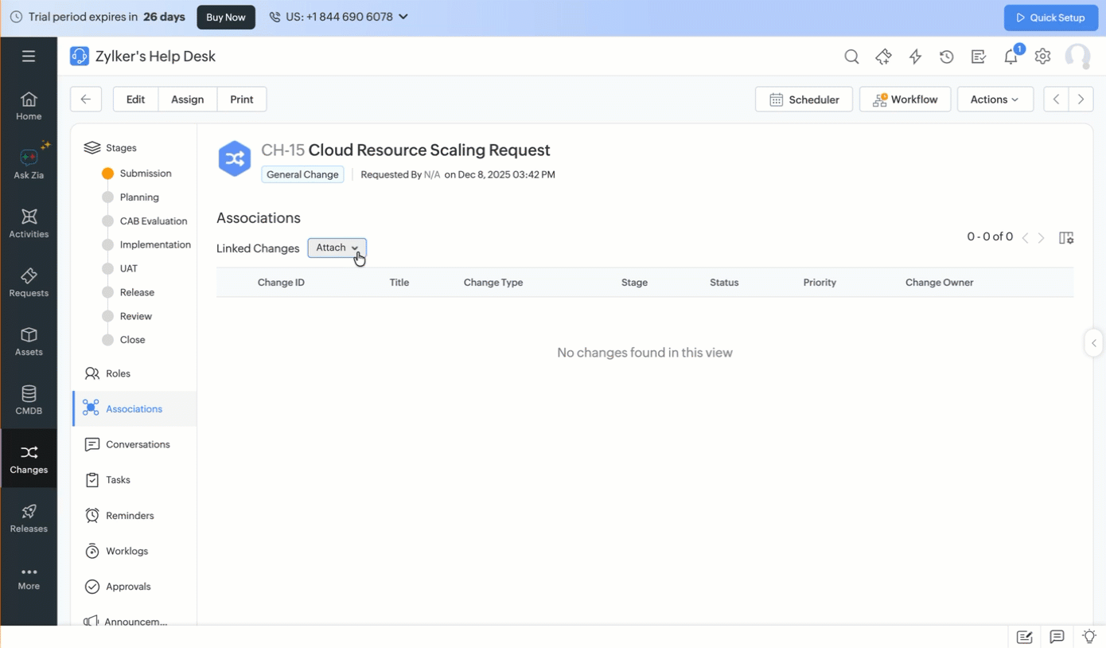Open the settings gear icon

click(x=1042, y=57)
